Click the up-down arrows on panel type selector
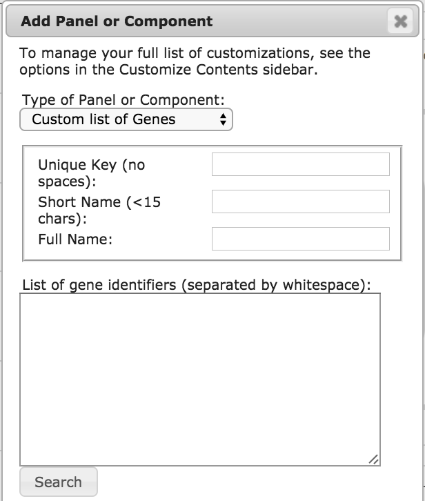The image size is (425, 501). click(223, 119)
